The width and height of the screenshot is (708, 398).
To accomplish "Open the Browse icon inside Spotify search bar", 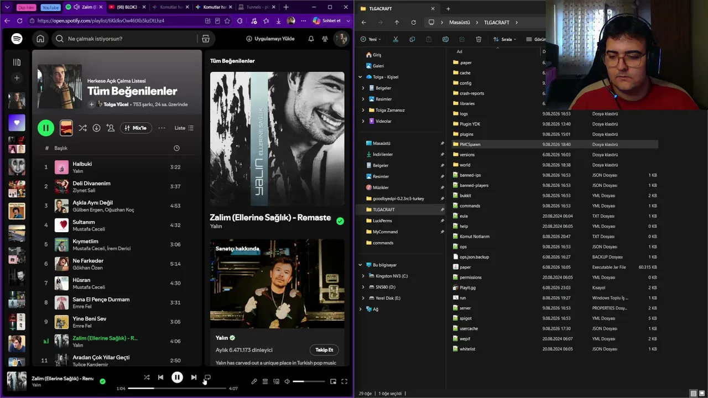I will [206, 39].
